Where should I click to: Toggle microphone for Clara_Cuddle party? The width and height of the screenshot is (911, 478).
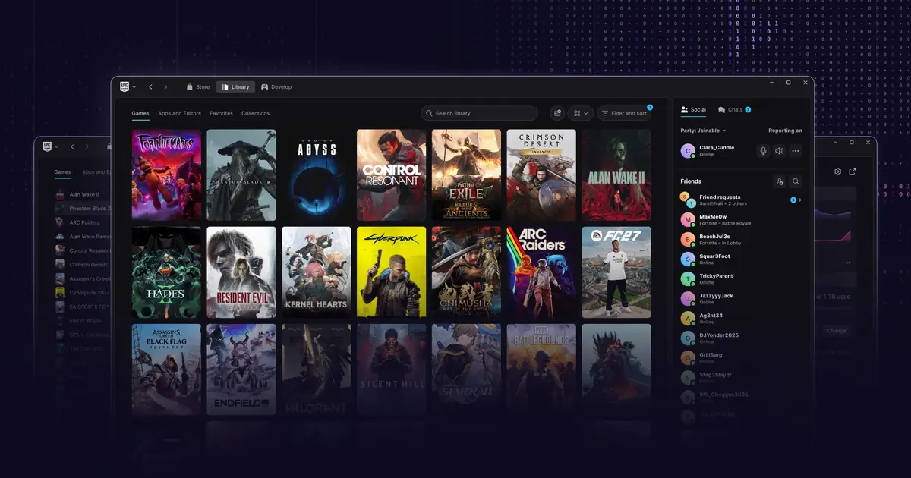763,151
